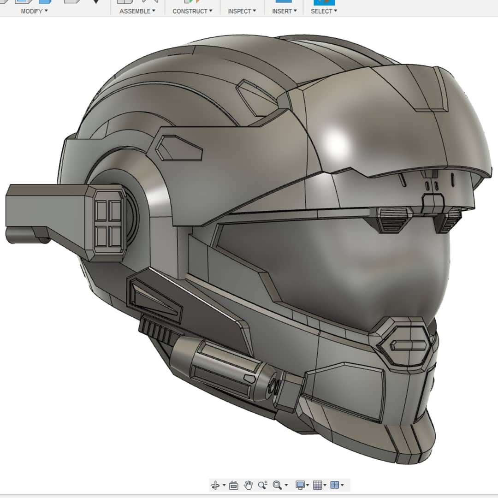Open the Viewports layout dropdown

pos(337,485)
